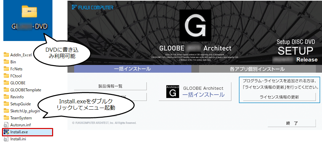
Task: Click the SetupGuide folder name
Action: pos(20,104)
